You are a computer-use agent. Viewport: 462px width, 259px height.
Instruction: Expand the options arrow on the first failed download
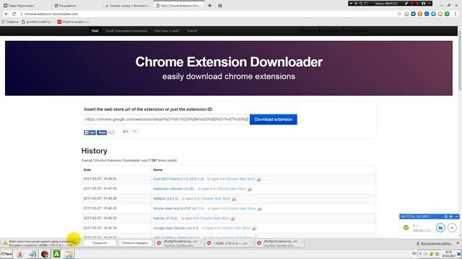[202, 243]
